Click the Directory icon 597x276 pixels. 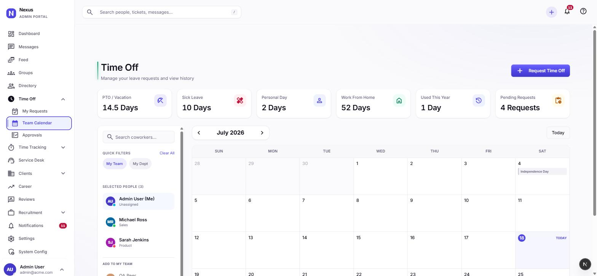click(11, 86)
